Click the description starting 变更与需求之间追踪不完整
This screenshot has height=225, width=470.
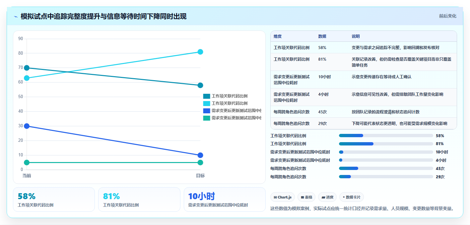pyautogui.click(x=395, y=48)
